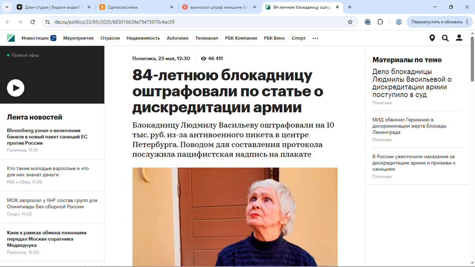The image size is (475, 267).
Task: Bookmark page with star icon
Action: (x=350, y=22)
